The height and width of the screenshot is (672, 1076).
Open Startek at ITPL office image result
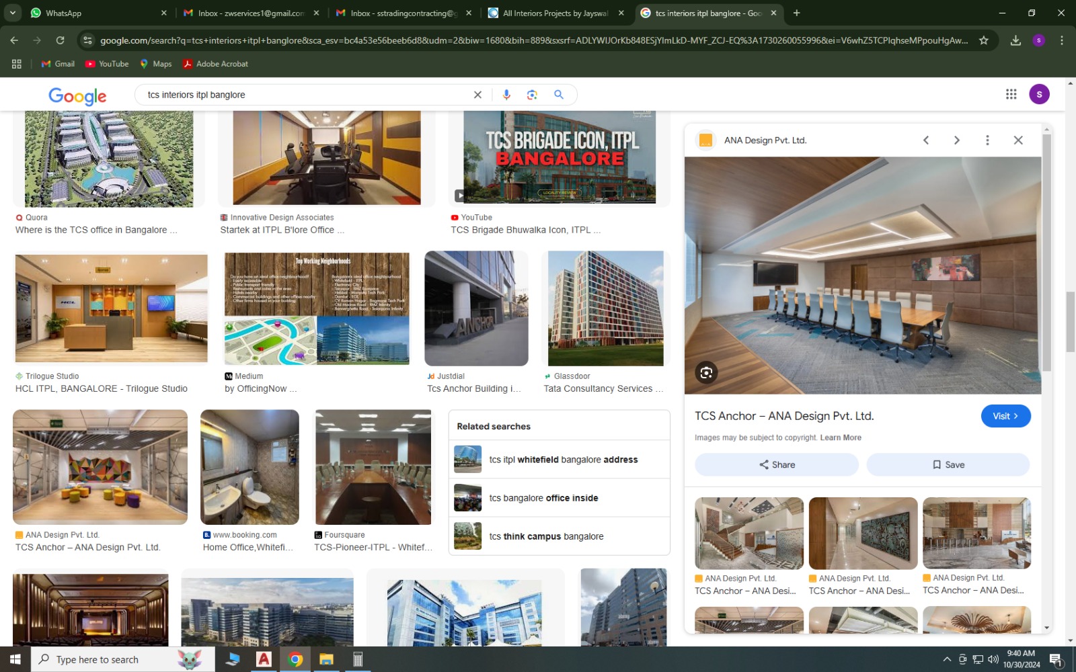327,157
